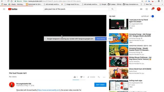Click the like-dislike ratio bar
164x92 pixels.
pyautogui.click(x=79, y=80)
